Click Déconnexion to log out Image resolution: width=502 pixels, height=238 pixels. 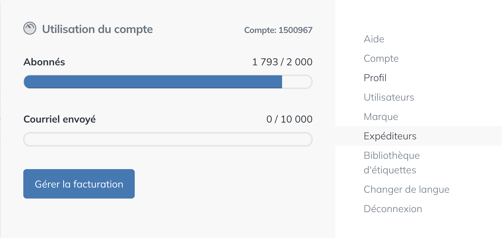point(393,209)
